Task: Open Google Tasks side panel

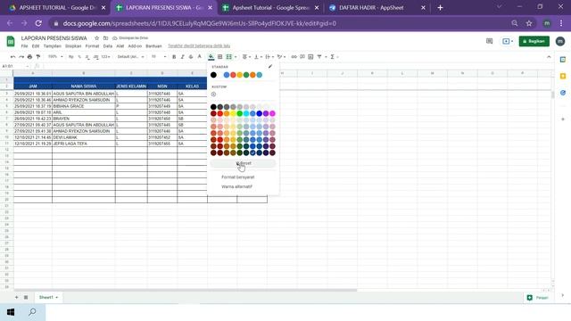Action: click(563, 93)
